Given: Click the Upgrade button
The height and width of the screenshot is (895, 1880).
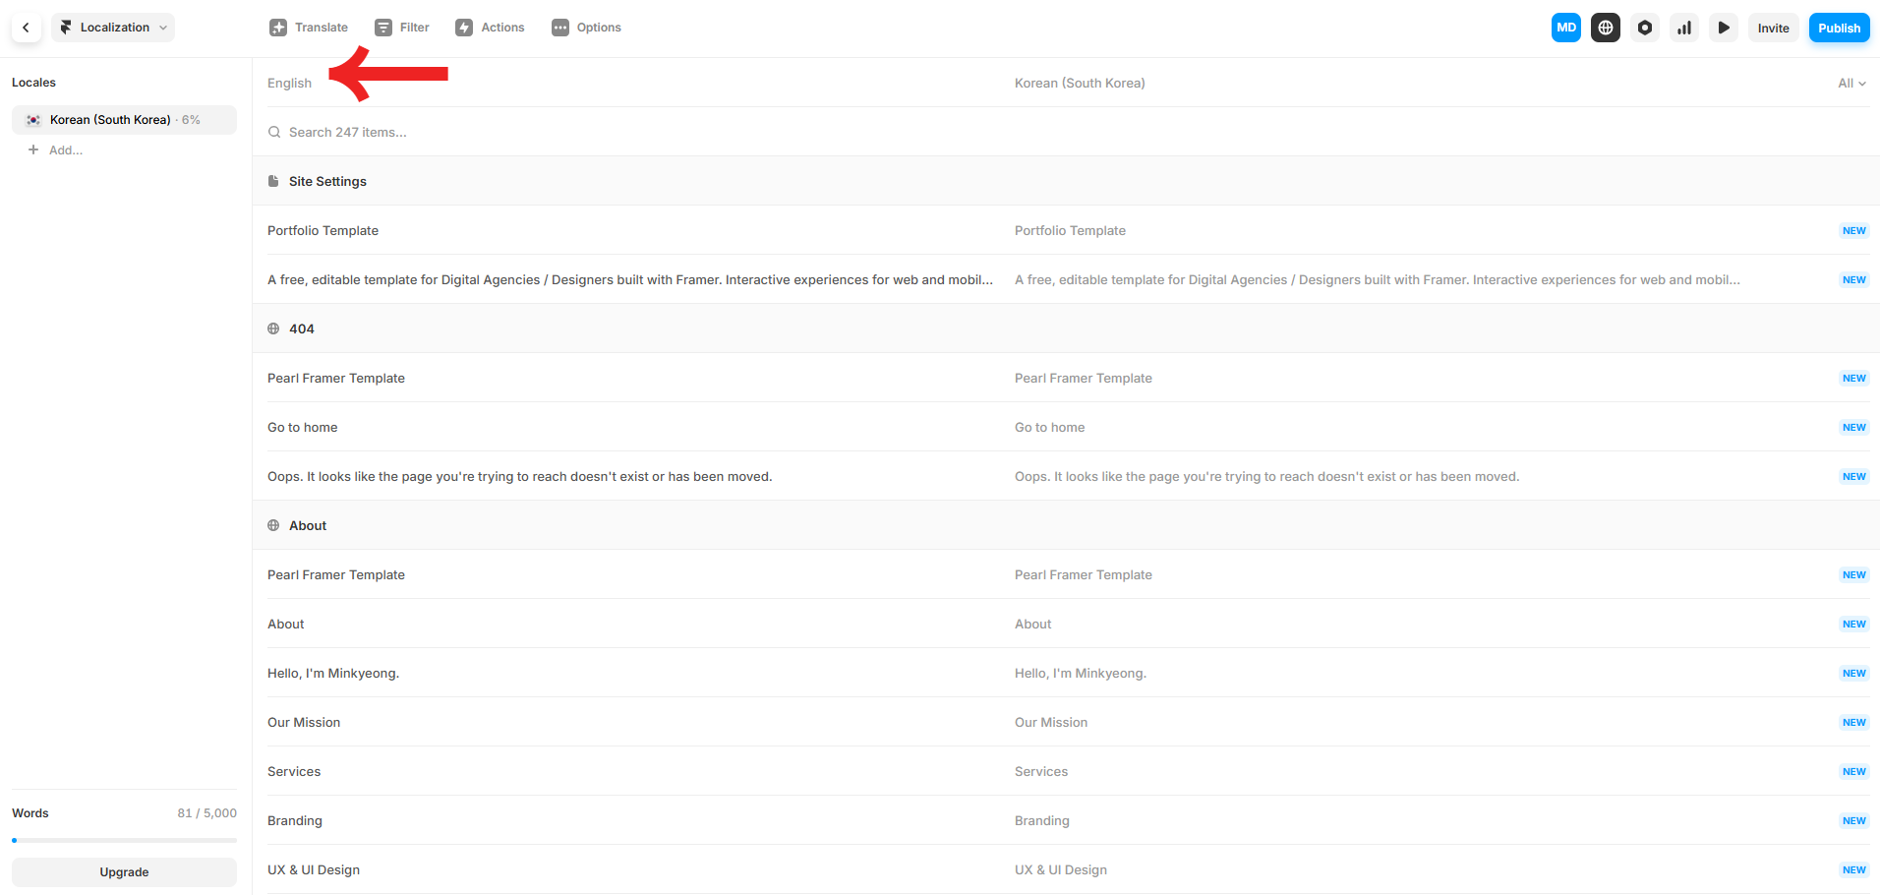Looking at the screenshot, I should coord(124,872).
